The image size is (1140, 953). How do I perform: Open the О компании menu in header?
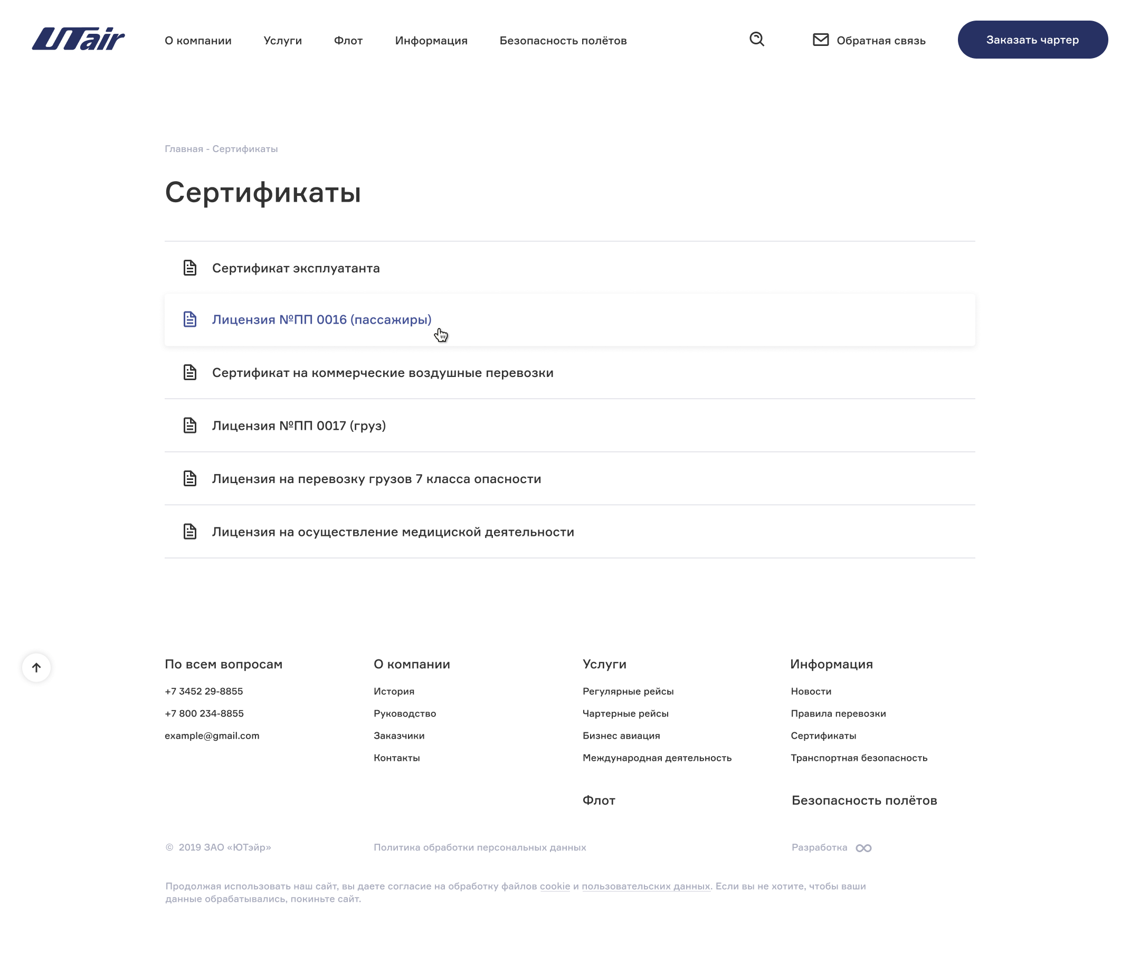click(x=198, y=41)
